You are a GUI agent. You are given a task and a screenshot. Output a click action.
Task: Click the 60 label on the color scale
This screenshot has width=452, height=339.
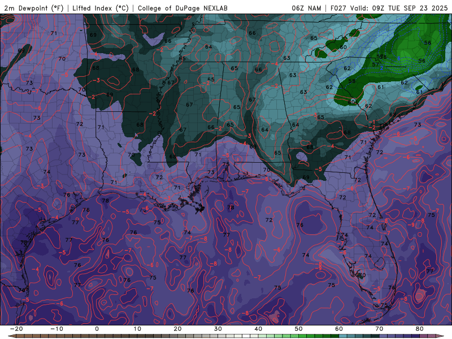pyautogui.click(x=339, y=329)
